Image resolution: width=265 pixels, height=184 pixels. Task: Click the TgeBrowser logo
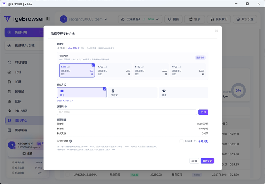24,19
